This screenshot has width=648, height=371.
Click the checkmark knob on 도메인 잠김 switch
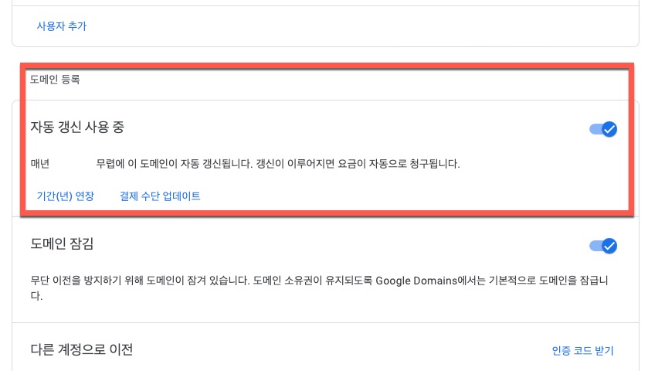(x=609, y=246)
